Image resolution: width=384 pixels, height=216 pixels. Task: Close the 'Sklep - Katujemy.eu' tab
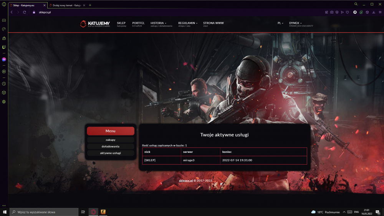44,5
